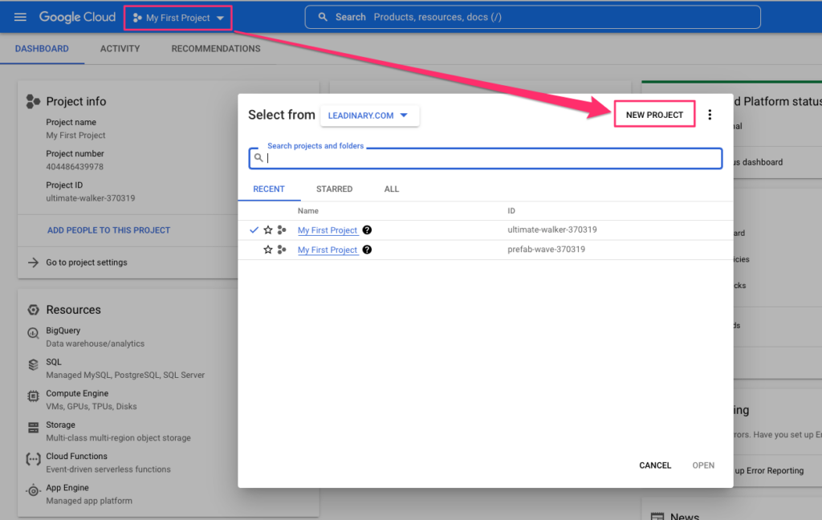
Task: Click the Storage icon
Action: click(33, 428)
